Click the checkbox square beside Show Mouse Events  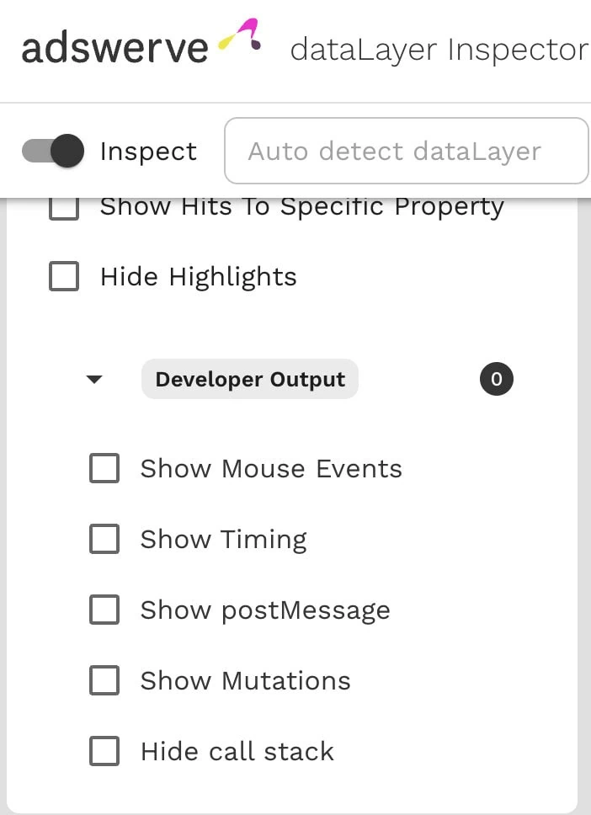(x=104, y=468)
